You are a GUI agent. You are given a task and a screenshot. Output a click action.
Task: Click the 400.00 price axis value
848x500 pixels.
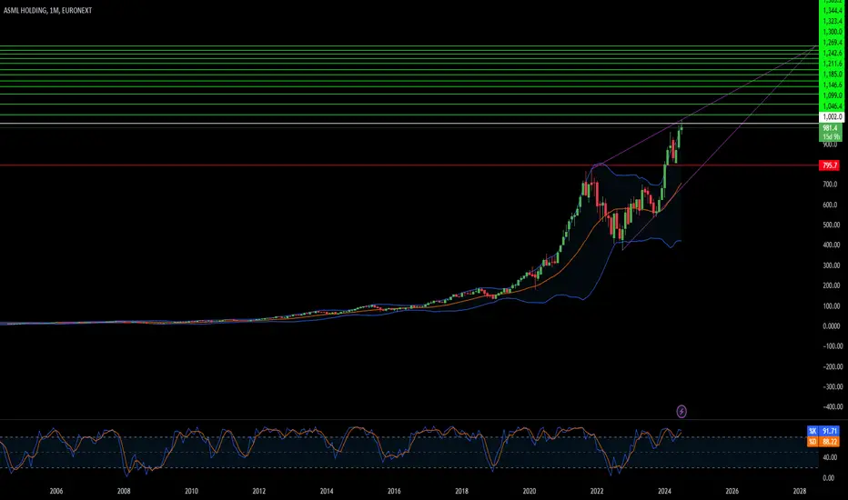pyautogui.click(x=831, y=245)
